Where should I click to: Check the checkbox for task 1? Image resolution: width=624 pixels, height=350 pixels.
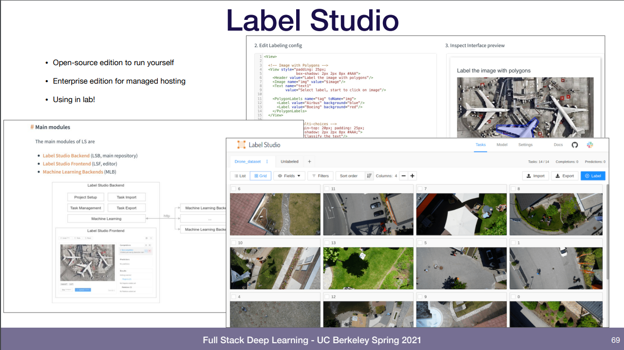(512, 243)
